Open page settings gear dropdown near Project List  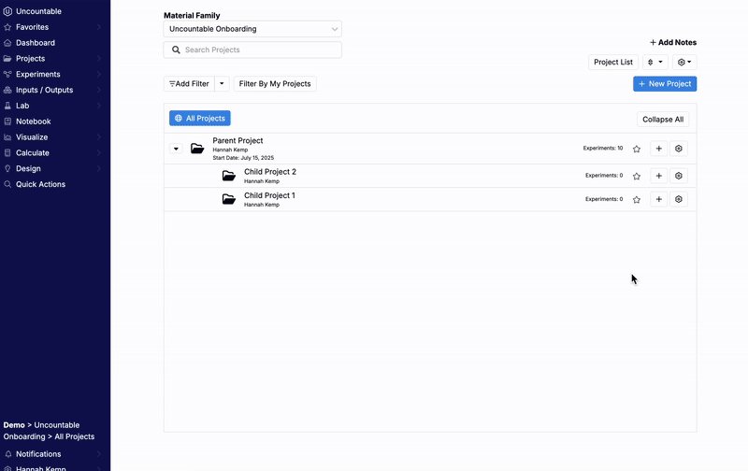point(684,63)
